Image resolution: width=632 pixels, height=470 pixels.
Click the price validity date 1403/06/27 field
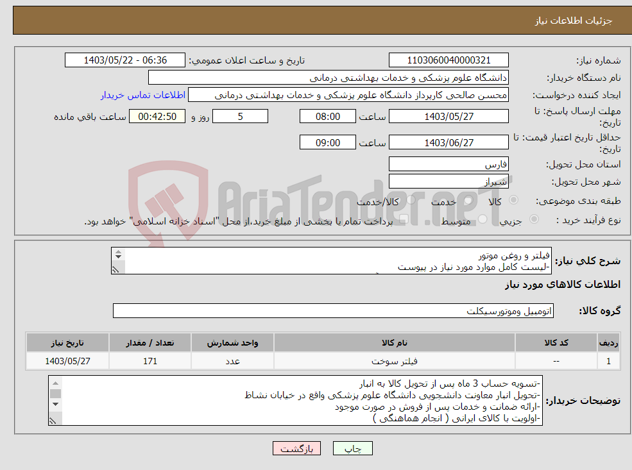[x=448, y=142]
